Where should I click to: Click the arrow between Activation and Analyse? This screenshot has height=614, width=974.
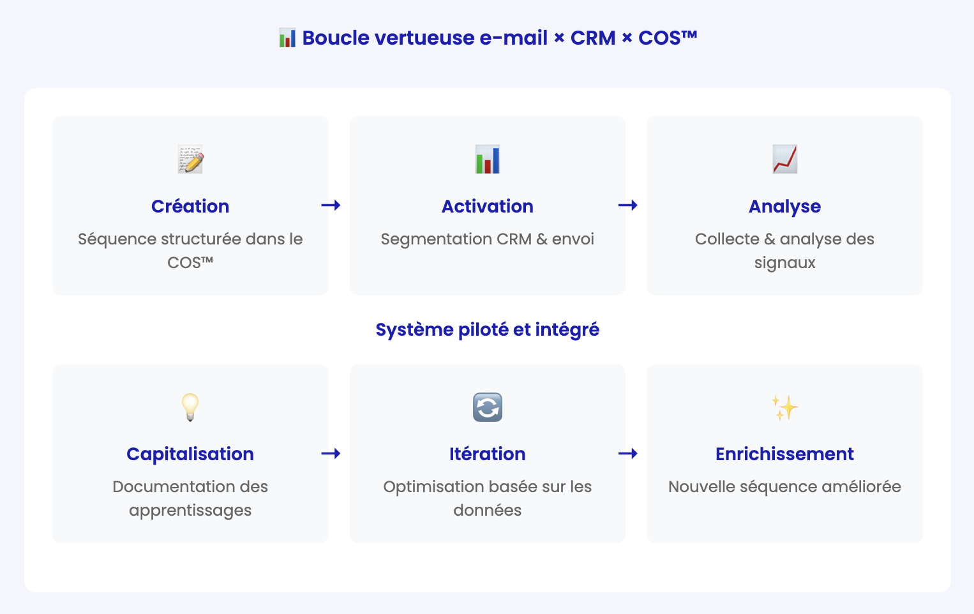[628, 206]
